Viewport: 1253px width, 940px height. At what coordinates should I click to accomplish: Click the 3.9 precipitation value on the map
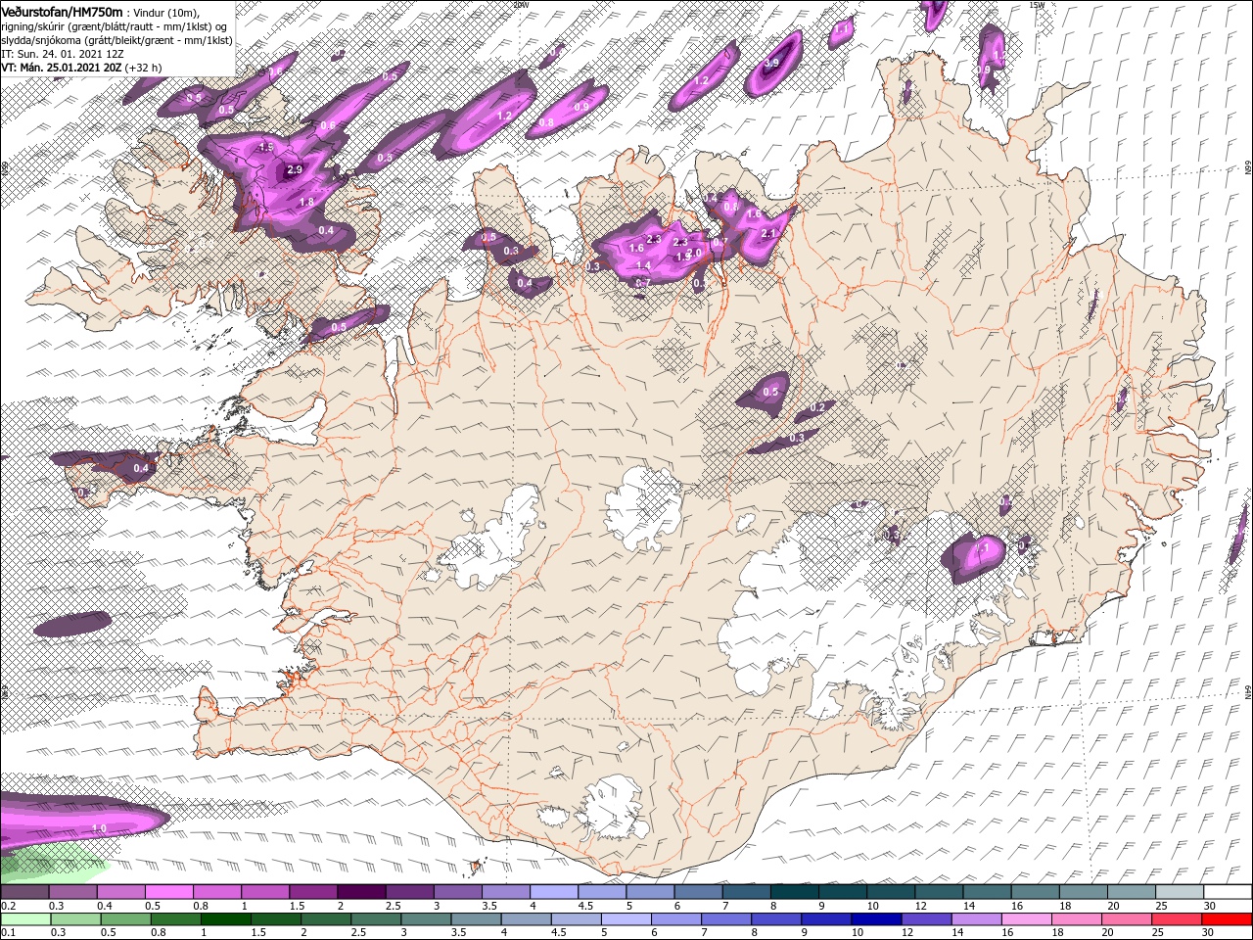click(771, 64)
